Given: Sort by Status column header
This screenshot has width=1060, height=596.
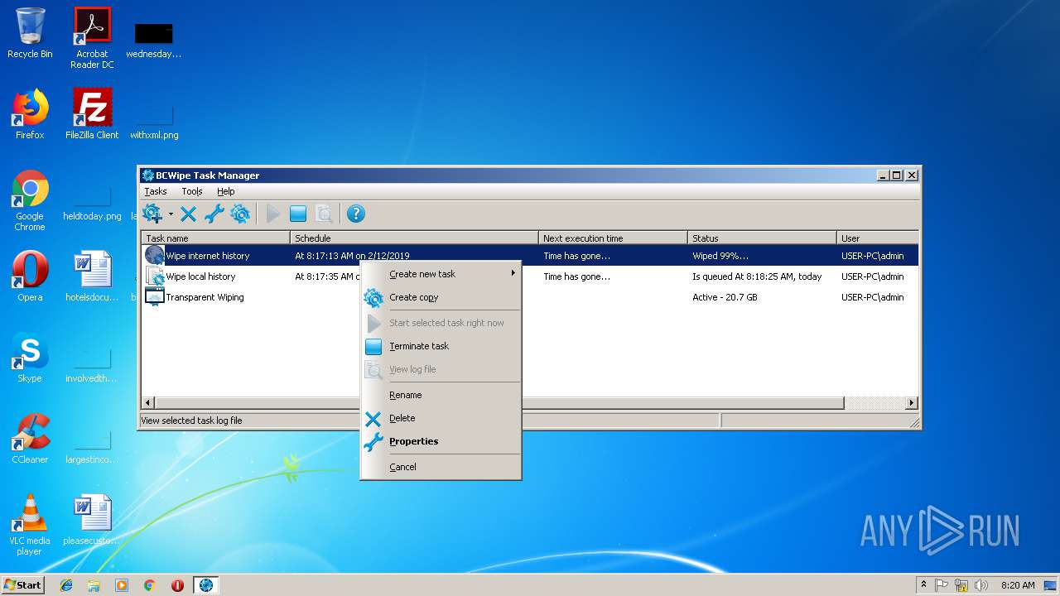Looking at the screenshot, I should click(x=762, y=238).
